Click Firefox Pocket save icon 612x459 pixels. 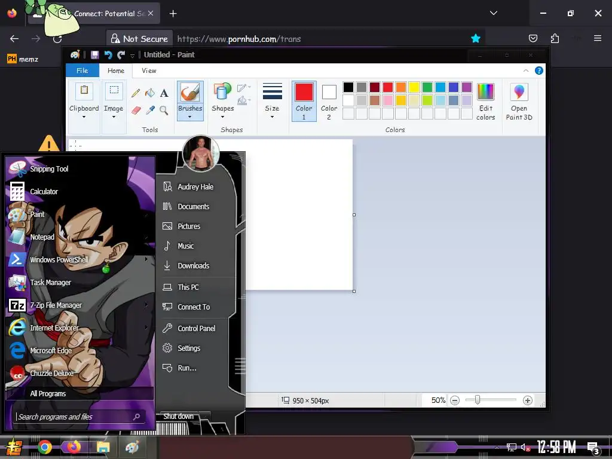533,38
